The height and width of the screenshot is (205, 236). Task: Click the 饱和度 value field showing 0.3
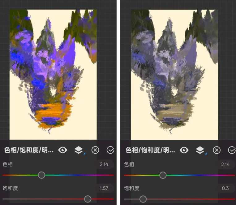coord(225,188)
